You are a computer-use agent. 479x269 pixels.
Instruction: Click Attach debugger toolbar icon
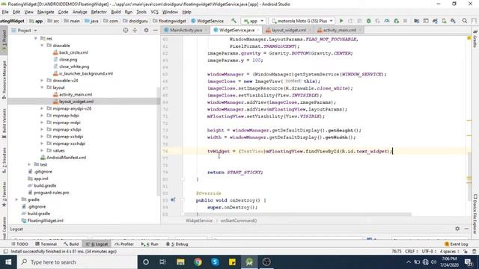[396, 21]
